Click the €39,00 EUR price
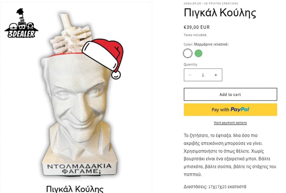This screenshot has width=286, height=193. click(197, 27)
